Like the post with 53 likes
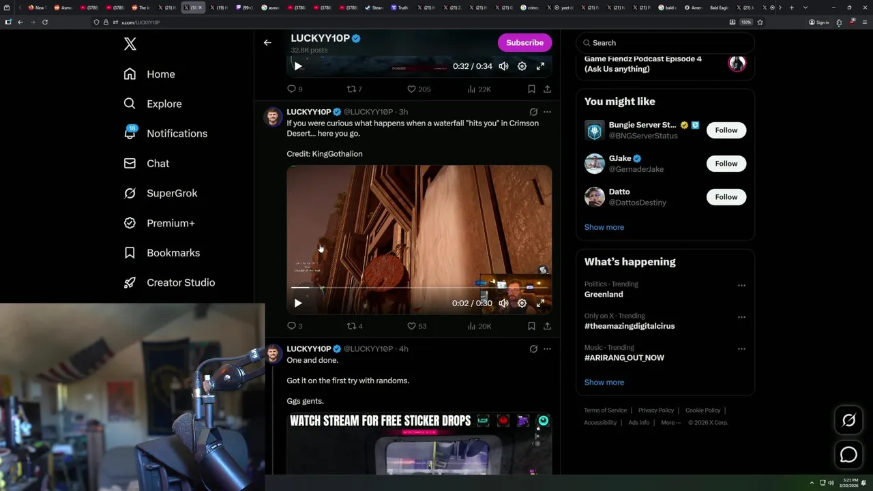This screenshot has height=491, width=873. tap(417, 327)
